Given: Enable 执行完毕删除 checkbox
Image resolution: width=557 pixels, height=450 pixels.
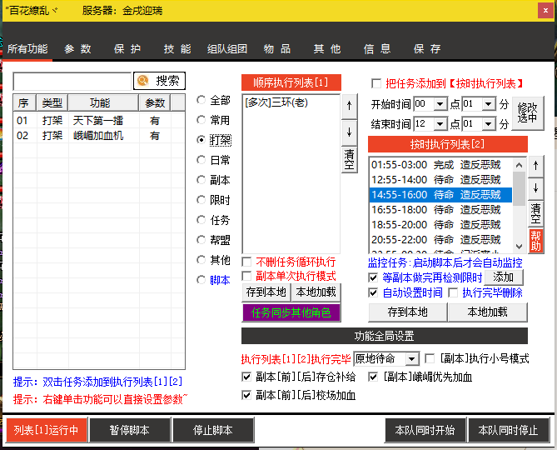Looking at the screenshot, I should click(x=453, y=292).
